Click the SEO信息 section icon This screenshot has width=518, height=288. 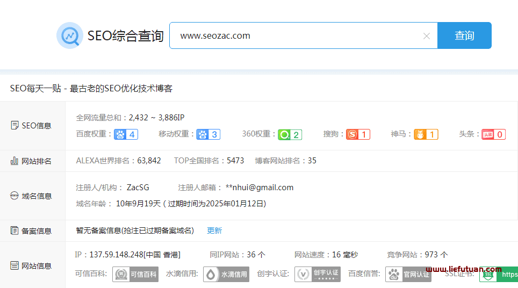(x=14, y=126)
